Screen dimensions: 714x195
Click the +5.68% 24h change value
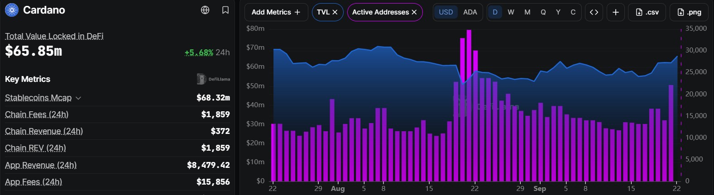pyautogui.click(x=199, y=52)
